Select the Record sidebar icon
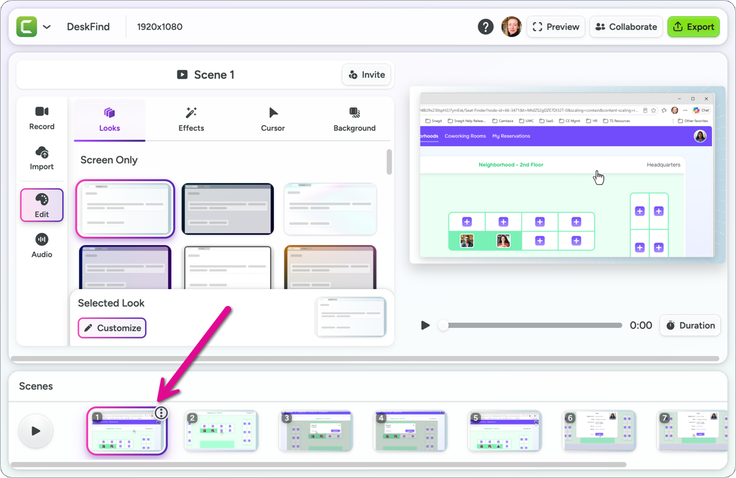This screenshot has width=736, height=478. tap(42, 118)
